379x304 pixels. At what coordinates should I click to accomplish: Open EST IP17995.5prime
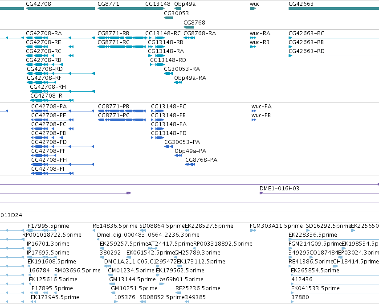pos(48,226)
